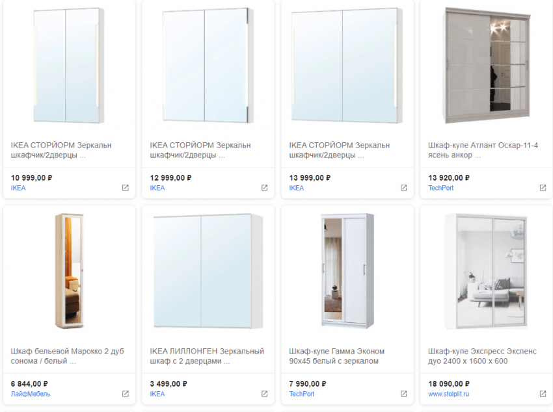
Task: Open the Шкаф бельевой Марокко 2 image
Action: point(69,271)
